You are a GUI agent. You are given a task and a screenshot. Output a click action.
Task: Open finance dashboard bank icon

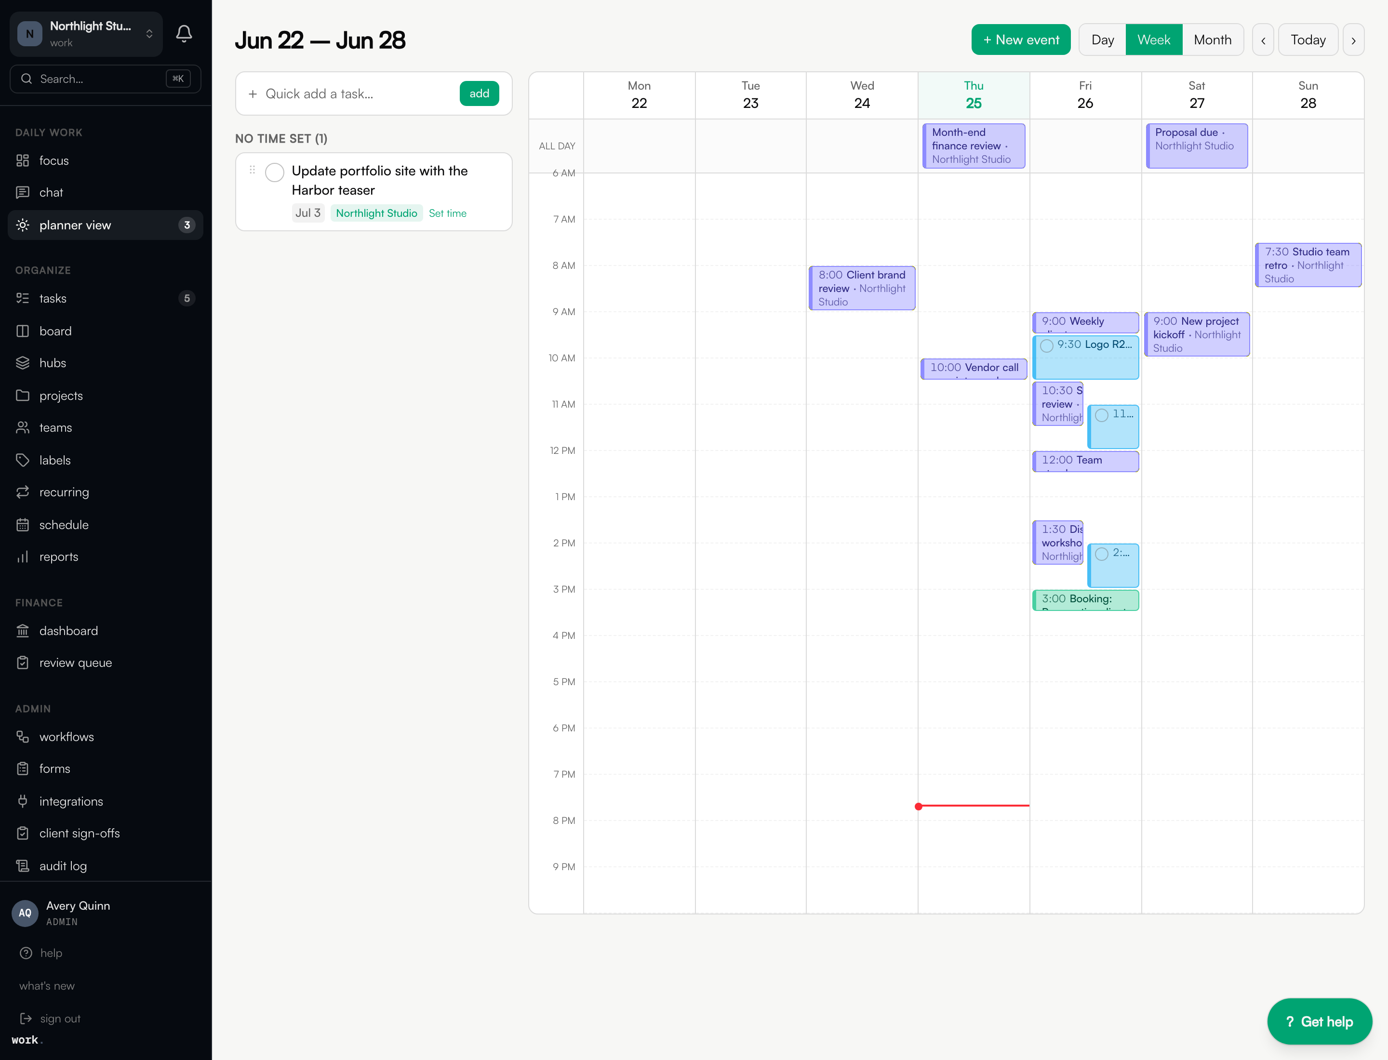tap(23, 631)
